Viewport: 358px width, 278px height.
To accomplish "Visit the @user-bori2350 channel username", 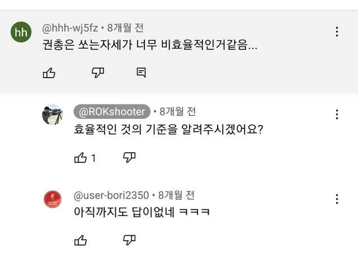I will tap(111, 195).
